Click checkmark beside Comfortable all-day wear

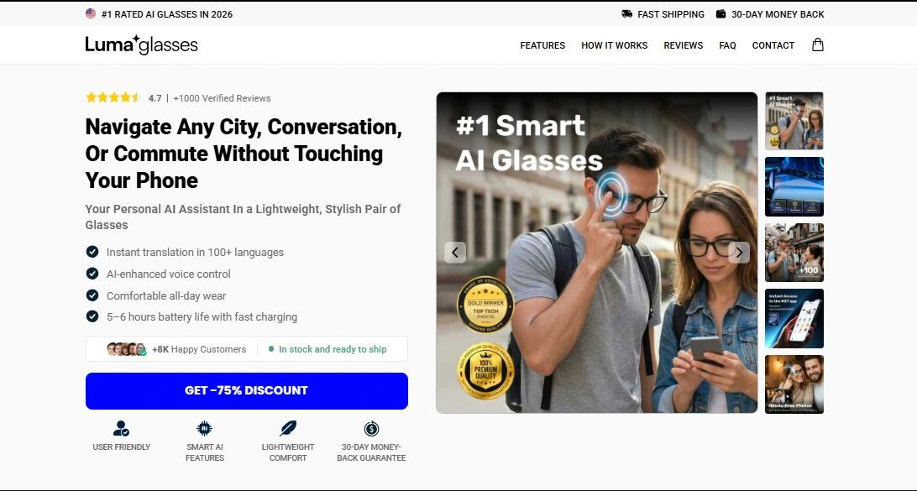92,295
